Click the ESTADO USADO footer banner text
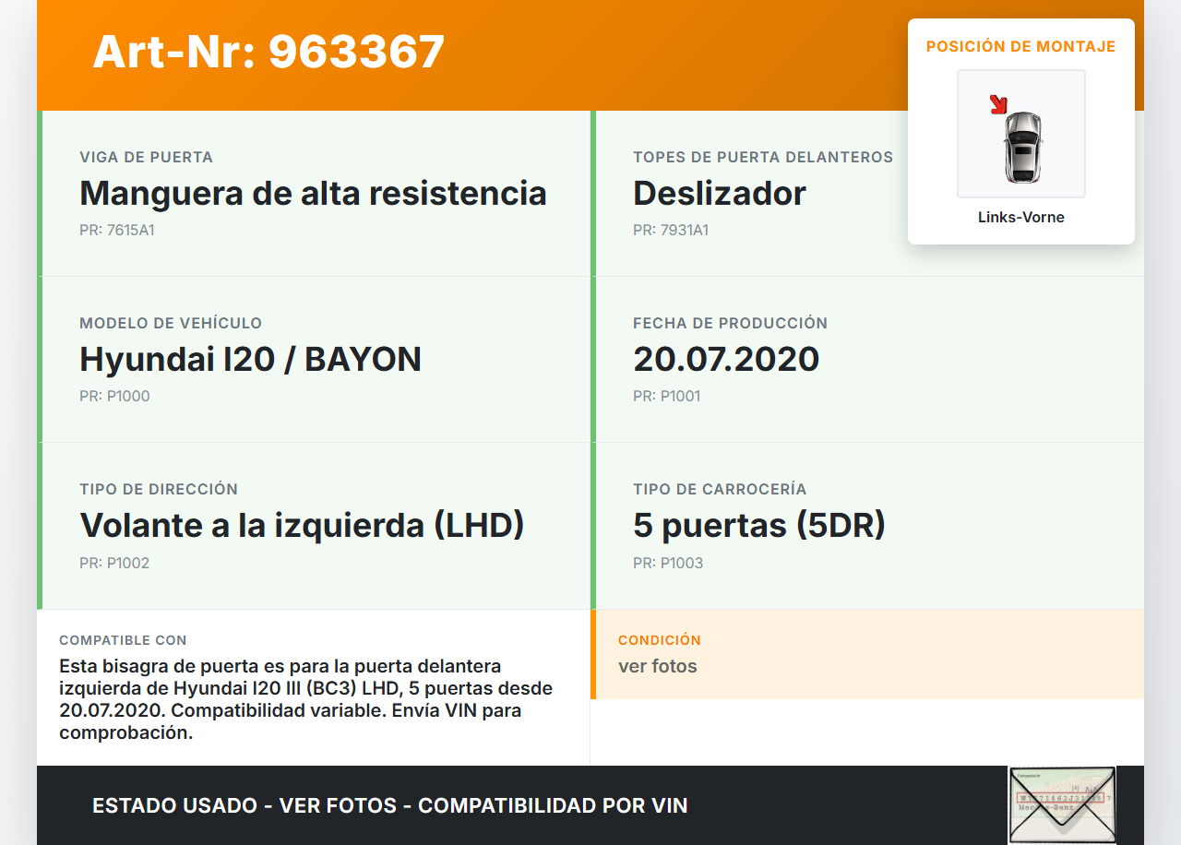 tap(389, 805)
